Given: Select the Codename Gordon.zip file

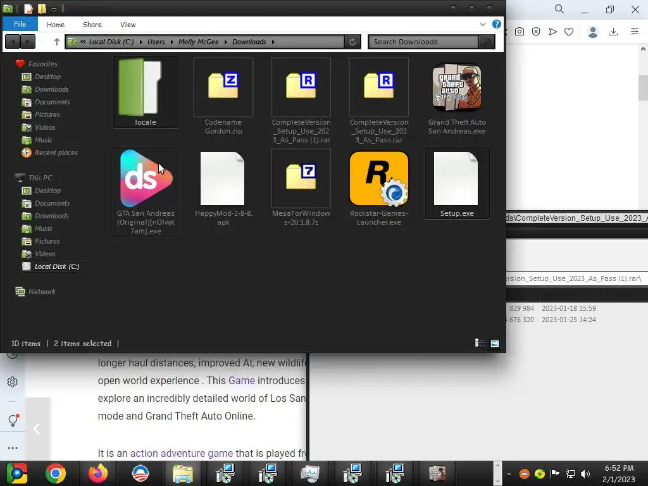Looking at the screenshot, I should coord(223,96).
